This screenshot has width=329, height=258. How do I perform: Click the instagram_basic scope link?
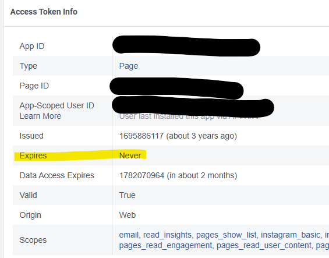tap(291, 235)
